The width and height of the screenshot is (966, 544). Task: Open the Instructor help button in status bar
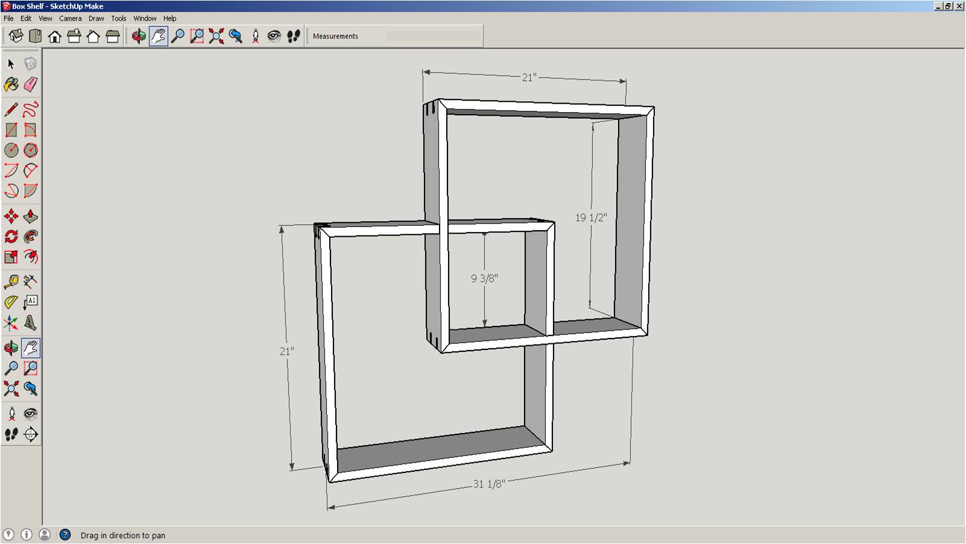click(x=65, y=535)
